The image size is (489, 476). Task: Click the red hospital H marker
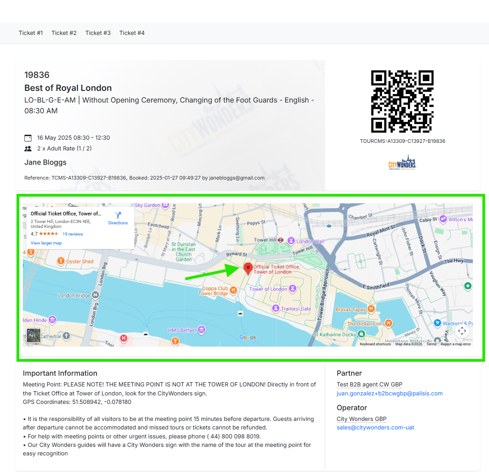point(124,338)
